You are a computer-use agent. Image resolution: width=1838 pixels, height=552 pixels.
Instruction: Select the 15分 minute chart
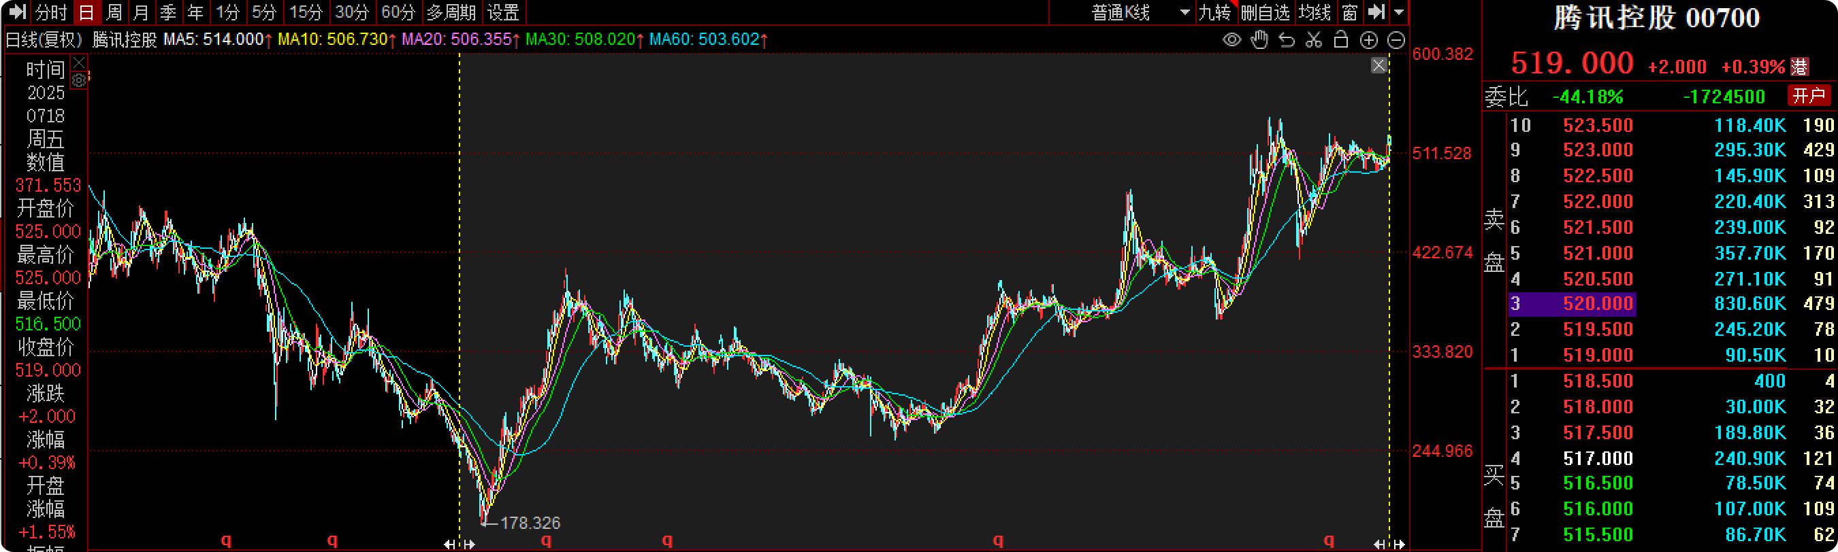tap(307, 12)
